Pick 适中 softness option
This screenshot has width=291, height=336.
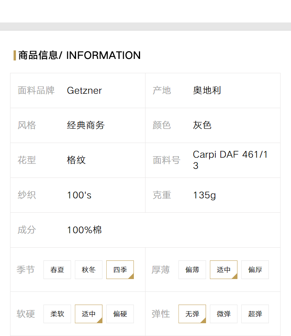88,314
